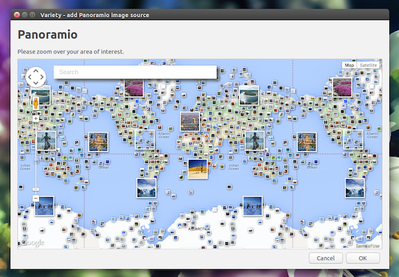Zoom out with the minus button

click(36, 198)
